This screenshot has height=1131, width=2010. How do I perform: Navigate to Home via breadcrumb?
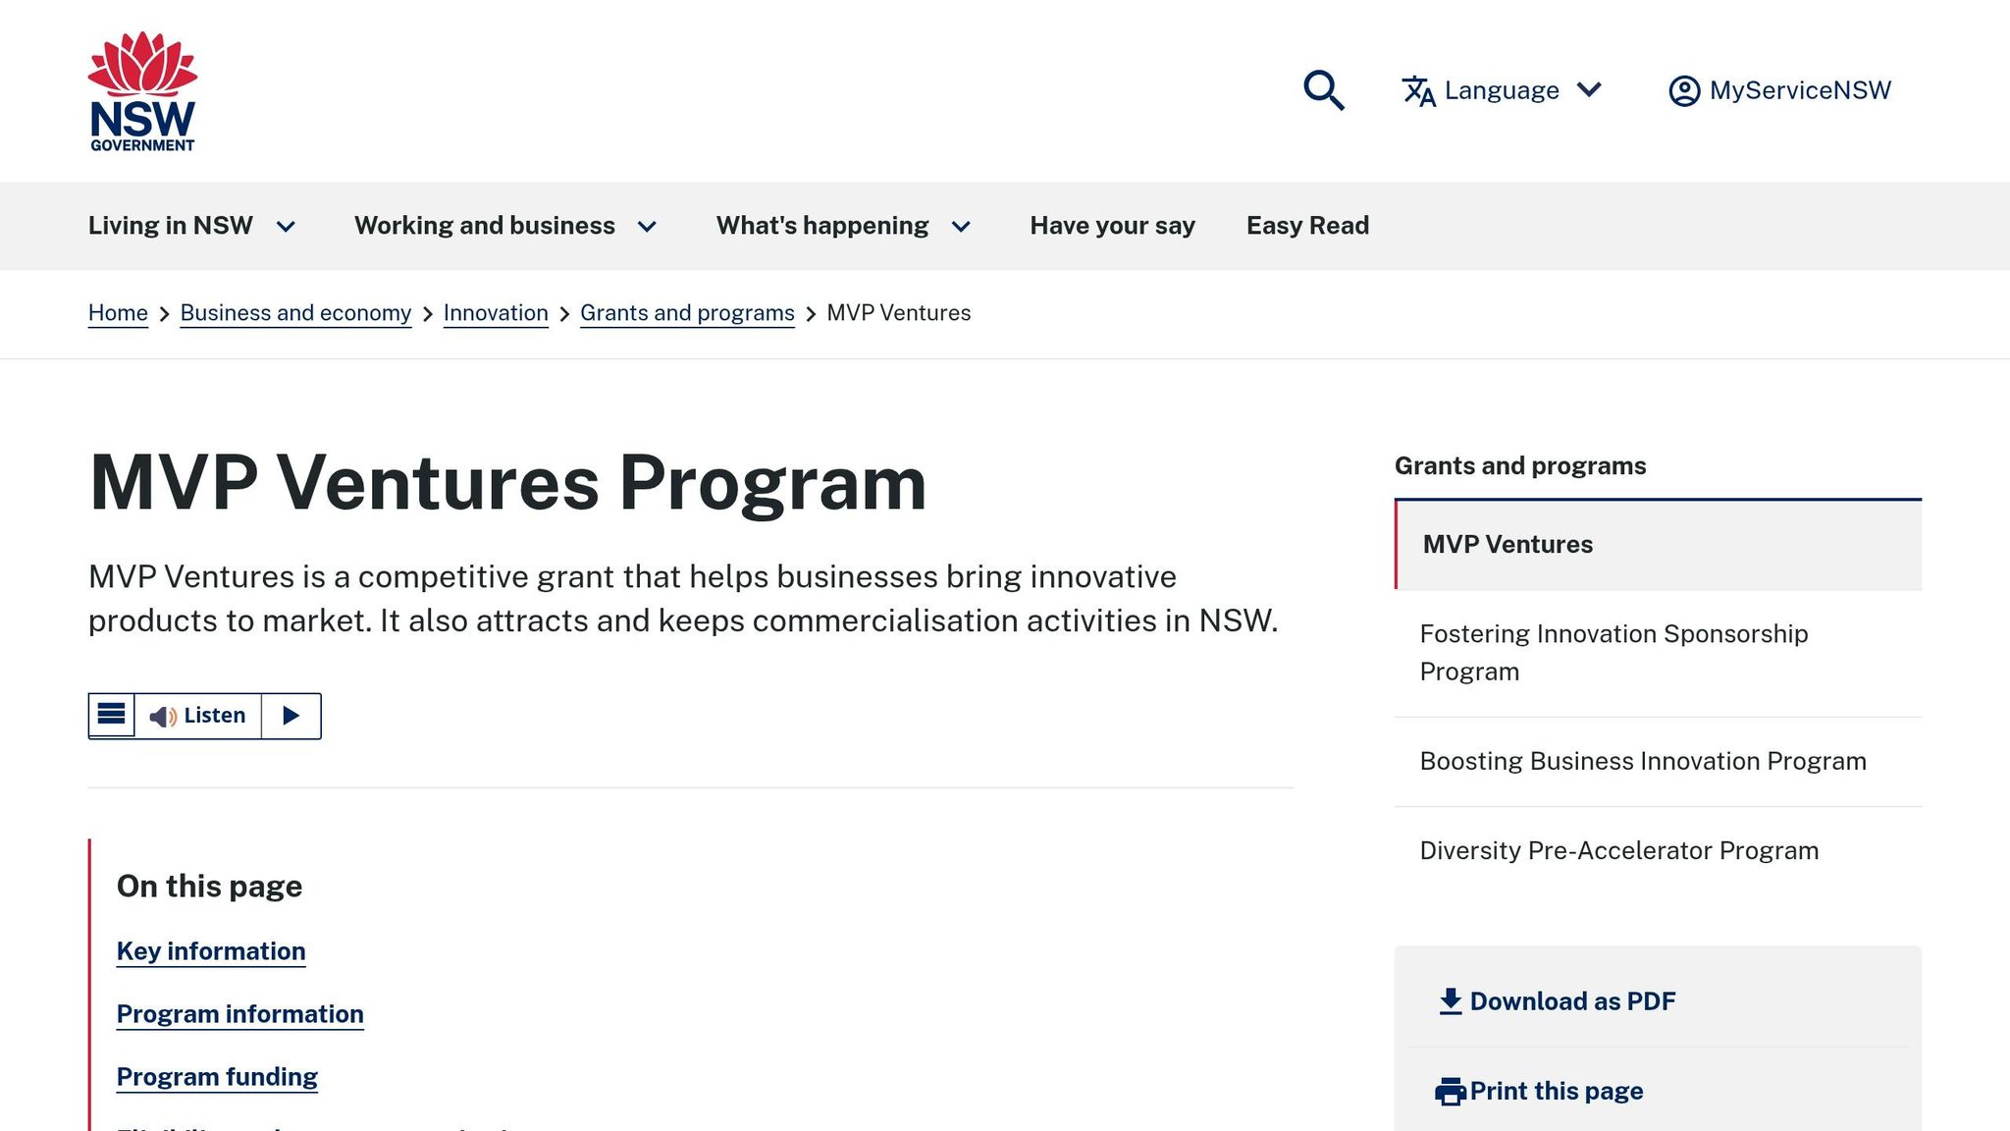(118, 312)
